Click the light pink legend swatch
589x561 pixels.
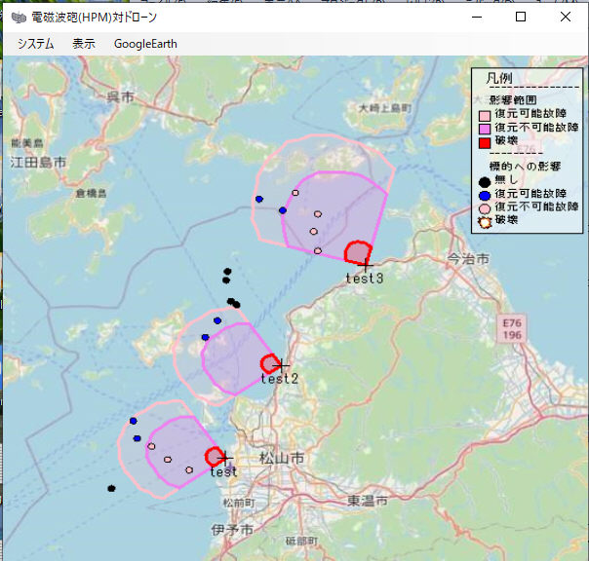(x=484, y=114)
